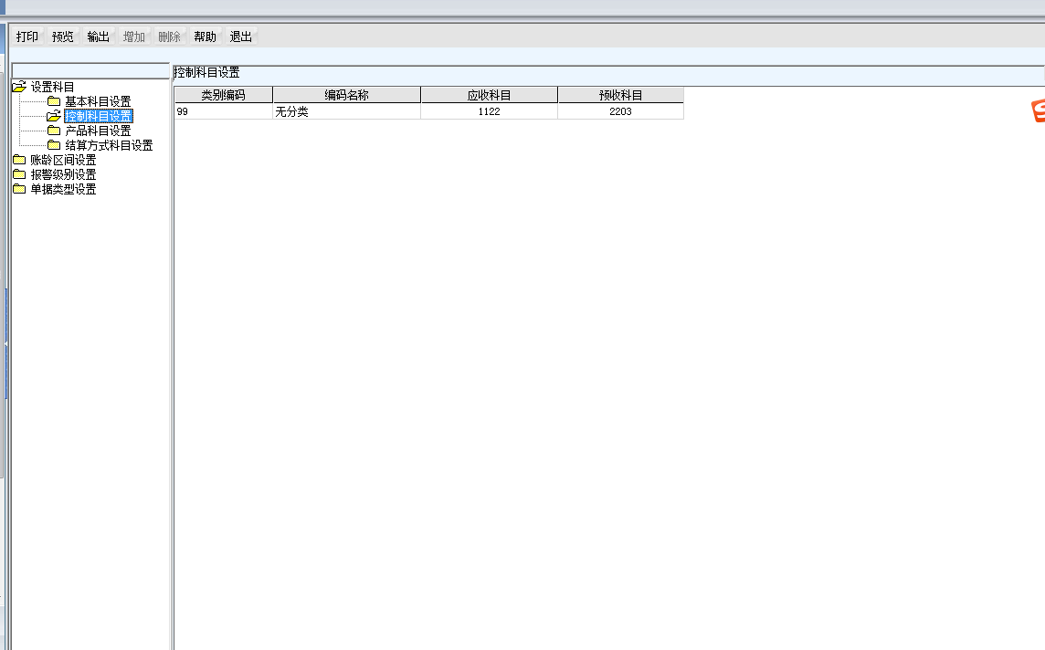
Task: Click the open folder icon beside 设置科目
Action: point(19,87)
